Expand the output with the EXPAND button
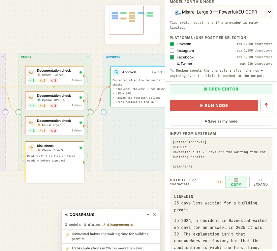Image resolution: width=277 pixels, height=251 pixels. click(x=261, y=182)
